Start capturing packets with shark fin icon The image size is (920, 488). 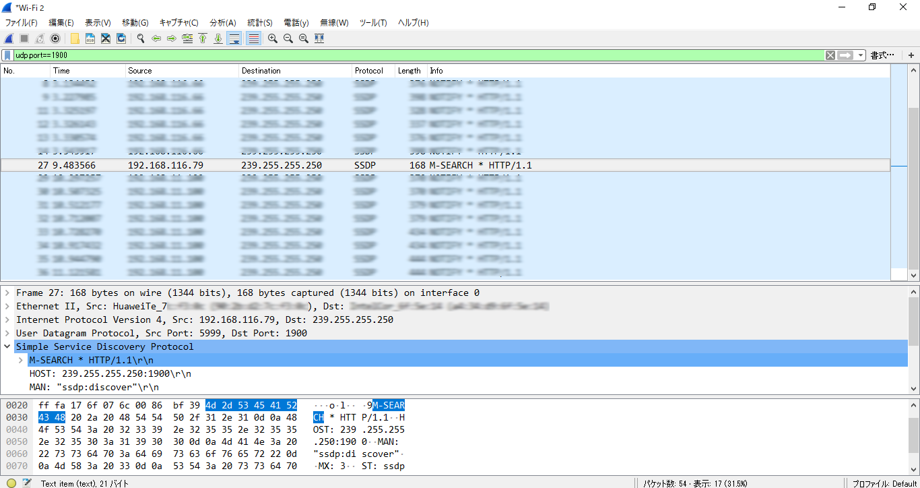tap(9, 38)
